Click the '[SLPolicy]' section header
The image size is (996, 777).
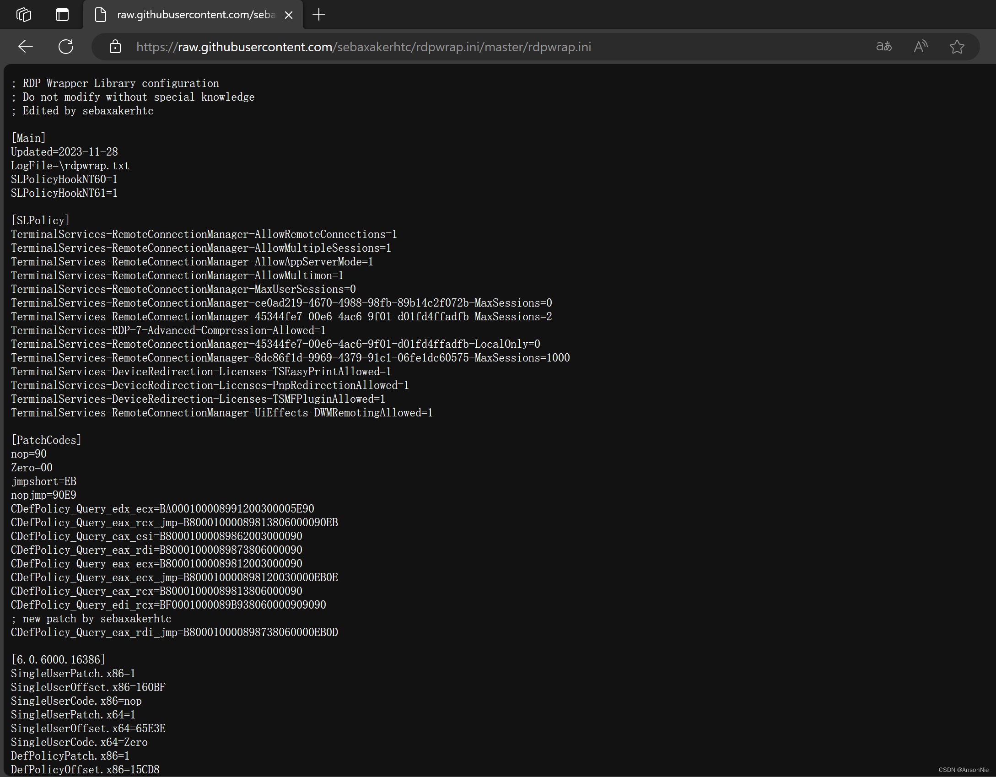coord(41,221)
